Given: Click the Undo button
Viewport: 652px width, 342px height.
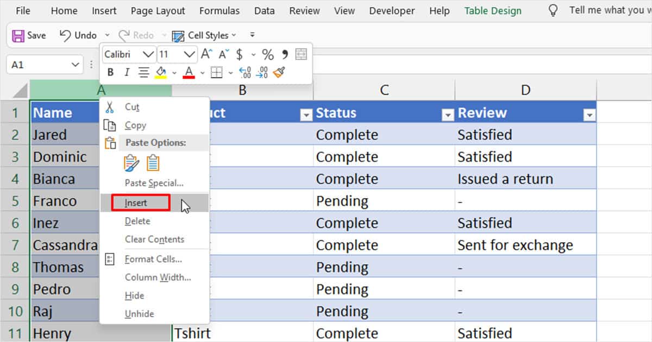Looking at the screenshot, I should tap(78, 35).
